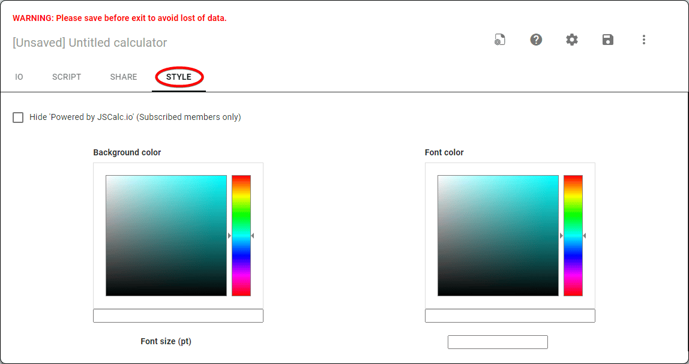Switch to the IO tab
The image size is (689, 364).
(x=19, y=77)
